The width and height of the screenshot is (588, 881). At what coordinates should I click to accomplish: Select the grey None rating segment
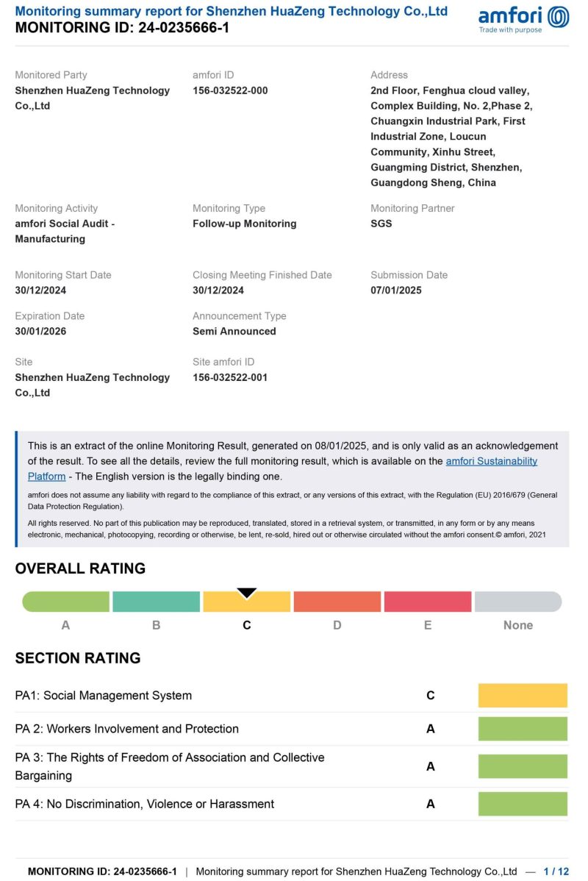[x=517, y=602]
